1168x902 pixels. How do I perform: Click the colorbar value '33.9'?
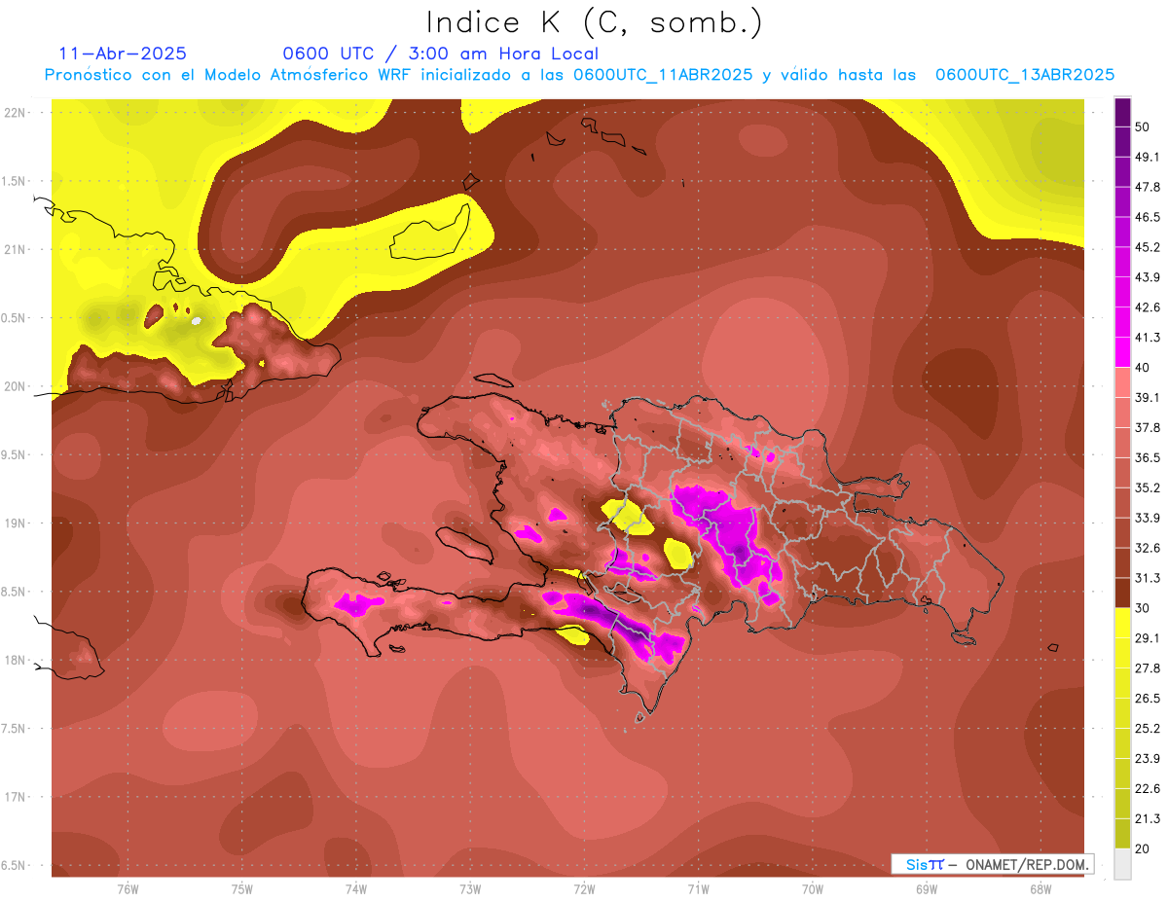[1148, 518]
